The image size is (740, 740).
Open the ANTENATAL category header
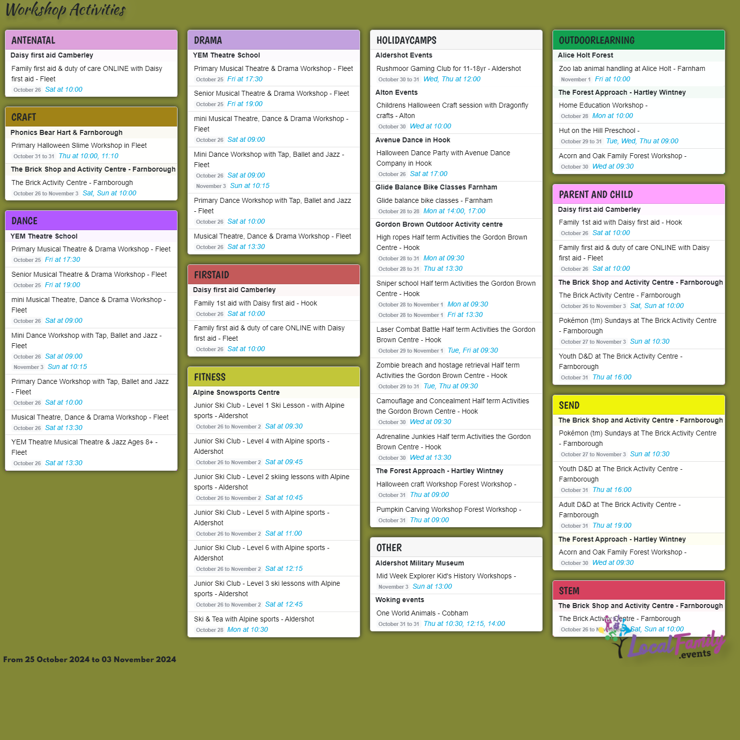91,40
